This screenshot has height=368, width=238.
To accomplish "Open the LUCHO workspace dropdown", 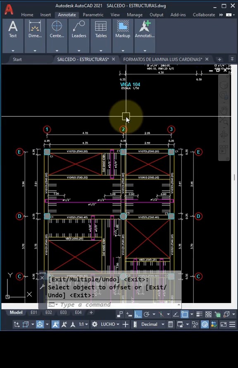I will click(110, 324).
